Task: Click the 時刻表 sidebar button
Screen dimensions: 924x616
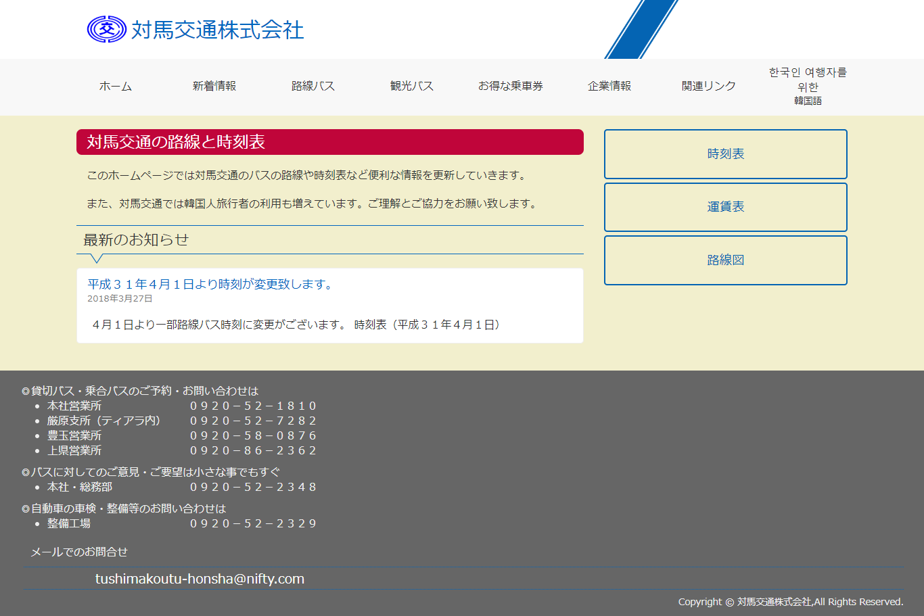Action: (x=726, y=154)
